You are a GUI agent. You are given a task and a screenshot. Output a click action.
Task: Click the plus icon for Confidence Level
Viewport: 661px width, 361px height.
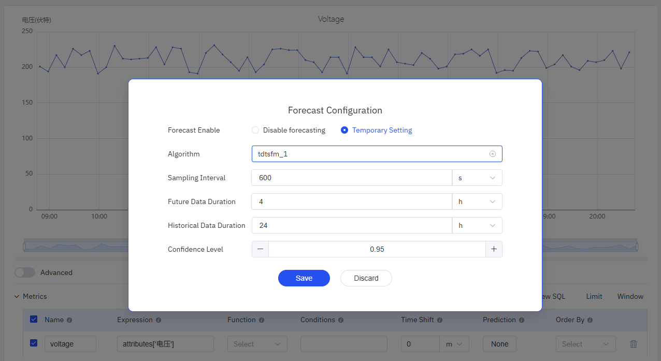tap(494, 249)
